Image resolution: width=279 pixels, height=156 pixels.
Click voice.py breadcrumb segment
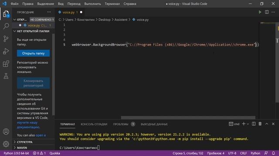click(140, 19)
